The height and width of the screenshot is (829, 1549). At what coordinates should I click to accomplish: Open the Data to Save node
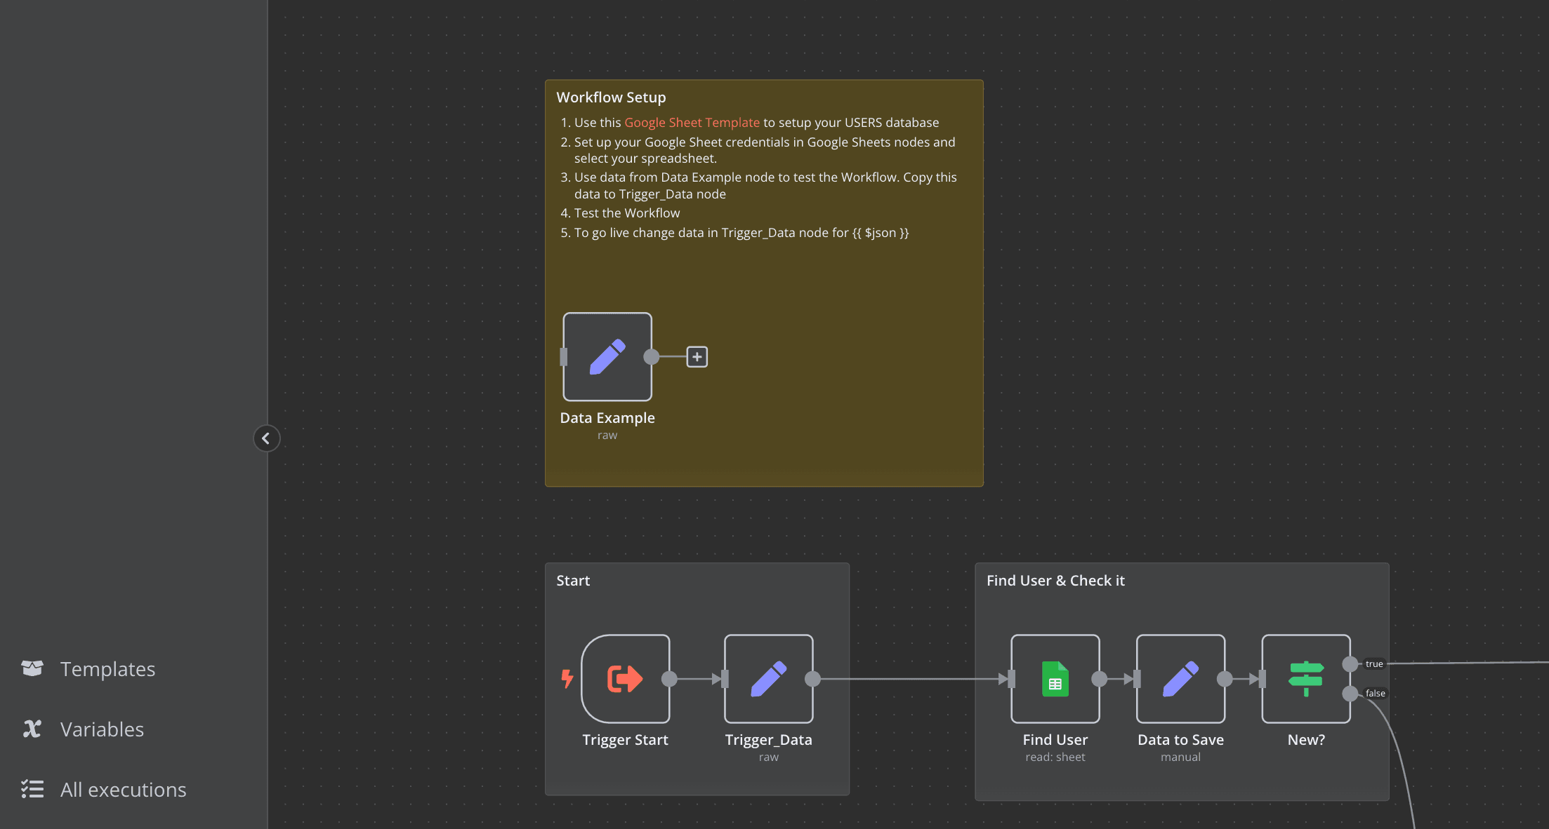[1180, 679]
